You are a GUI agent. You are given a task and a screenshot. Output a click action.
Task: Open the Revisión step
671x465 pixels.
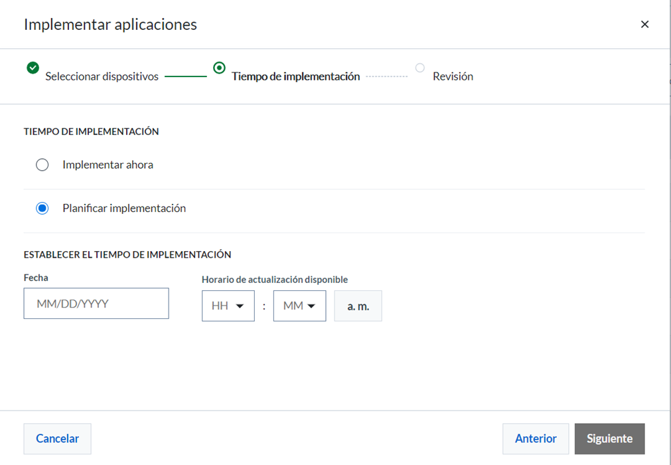[x=453, y=76]
